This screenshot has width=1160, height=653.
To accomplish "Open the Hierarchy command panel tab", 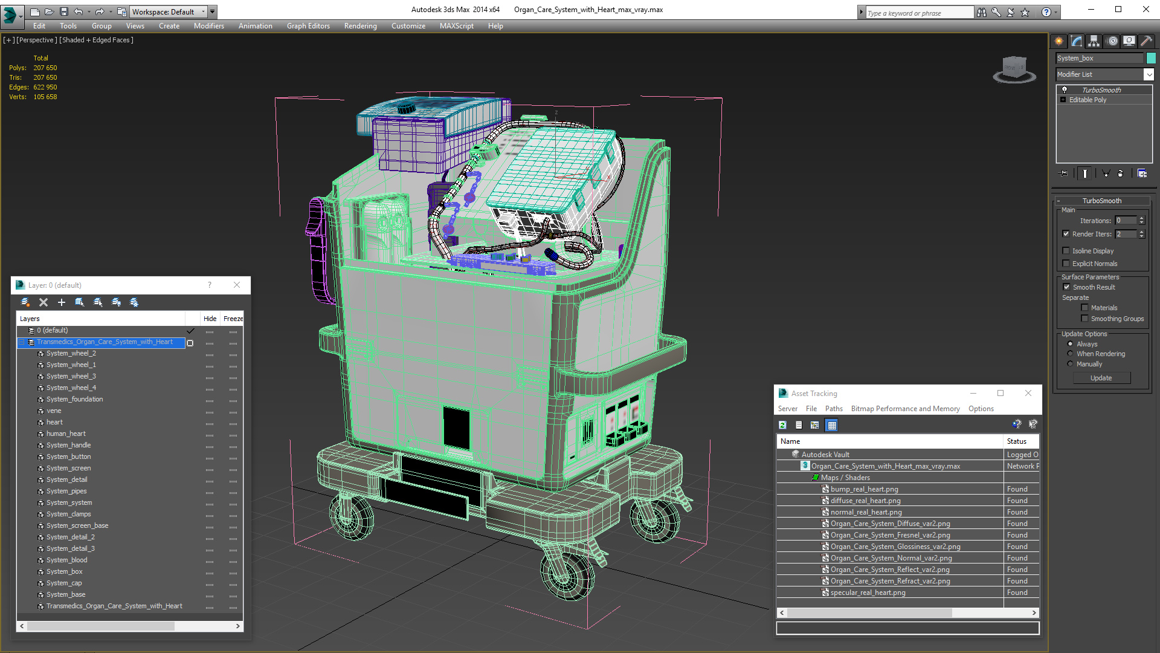I will [1094, 41].
